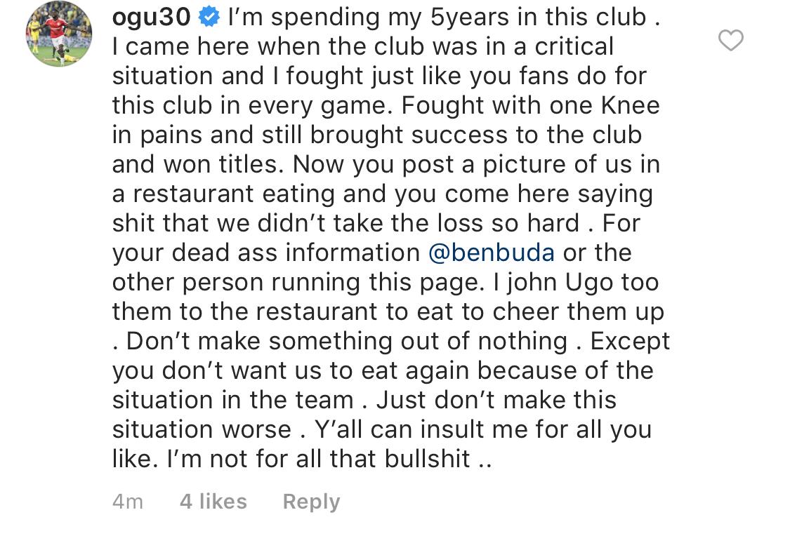Reply to ogu30's comment
The image size is (790, 543).
311,502
